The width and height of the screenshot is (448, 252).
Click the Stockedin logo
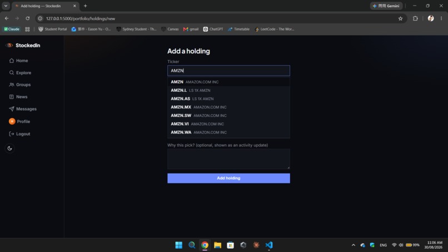[x=23, y=46]
